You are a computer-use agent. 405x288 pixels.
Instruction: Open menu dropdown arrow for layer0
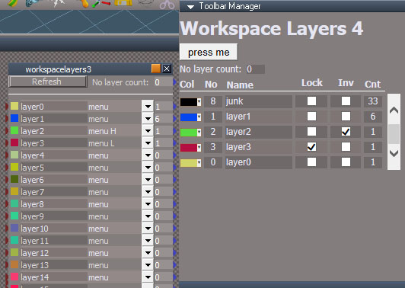tap(148, 107)
